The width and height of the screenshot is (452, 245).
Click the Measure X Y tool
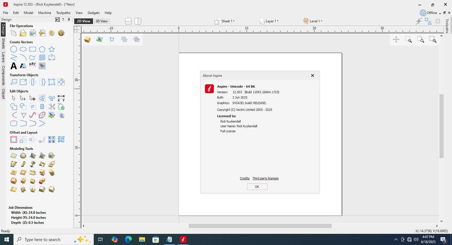[61, 98]
